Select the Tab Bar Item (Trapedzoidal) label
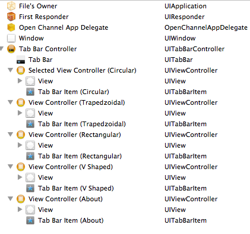This screenshot has height=234, width=250. click(82, 124)
